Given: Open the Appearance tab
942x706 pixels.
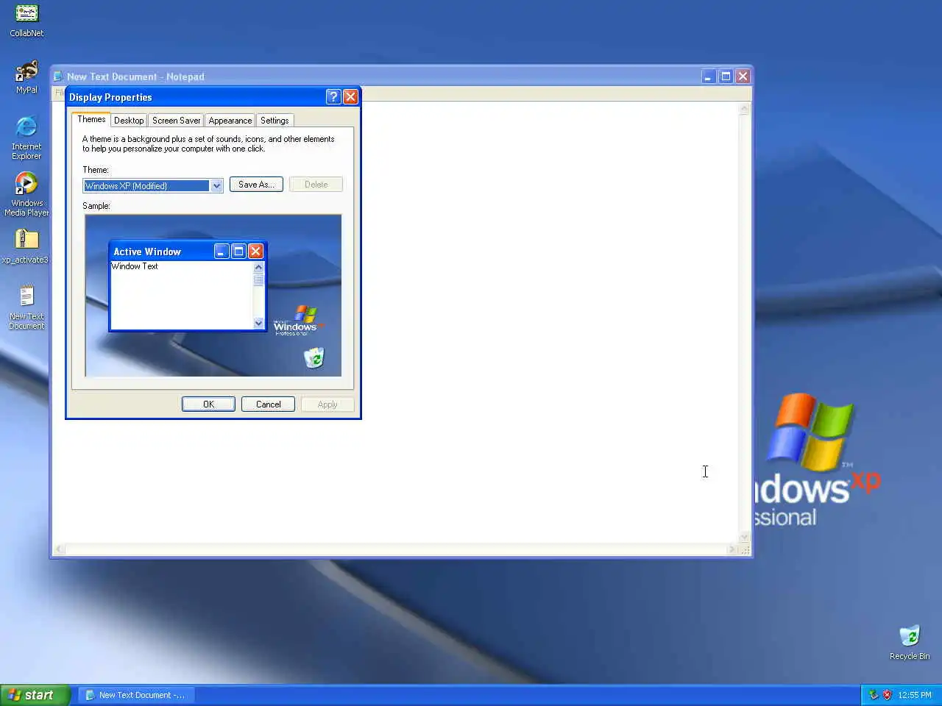Looking at the screenshot, I should [x=230, y=121].
